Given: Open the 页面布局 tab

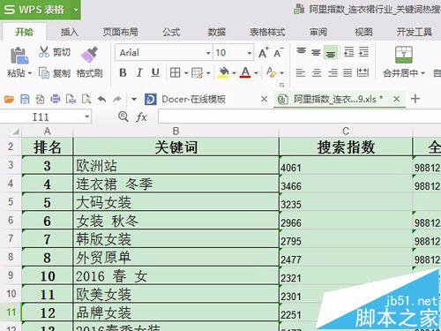Looking at the screenshot, I should 121,32.
